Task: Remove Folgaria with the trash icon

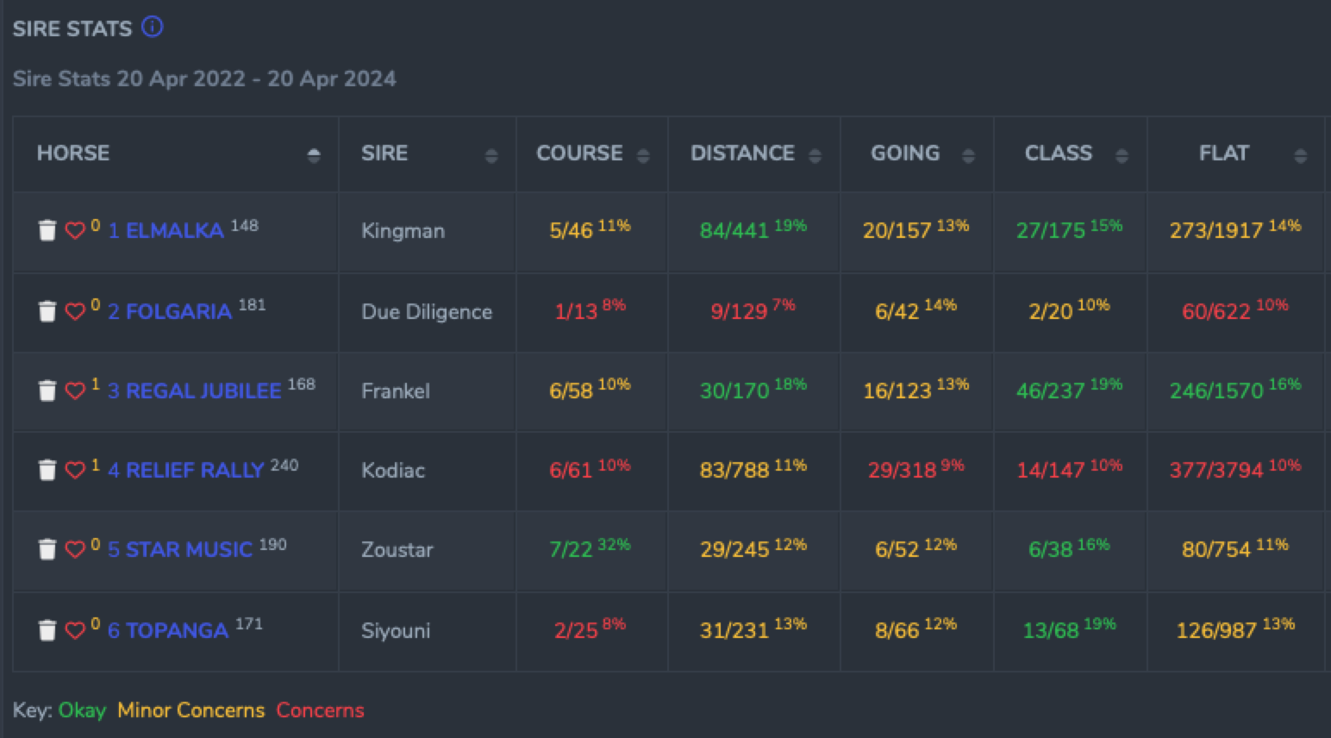Action: pos(47,311)
